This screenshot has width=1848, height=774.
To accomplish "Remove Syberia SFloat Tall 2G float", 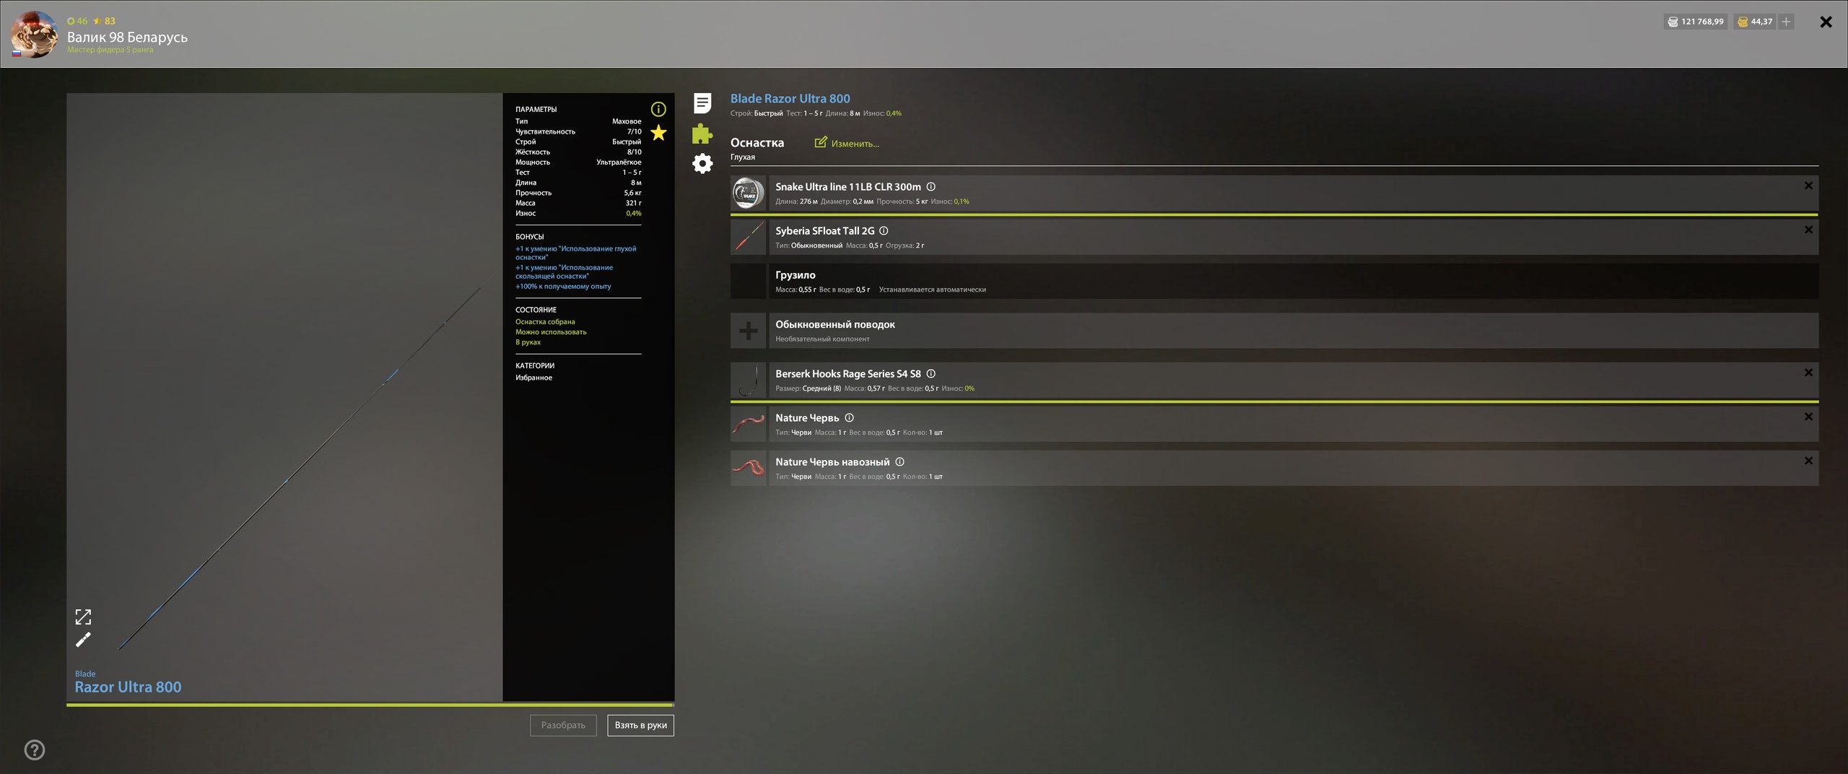I will [x=1808, y=230].
